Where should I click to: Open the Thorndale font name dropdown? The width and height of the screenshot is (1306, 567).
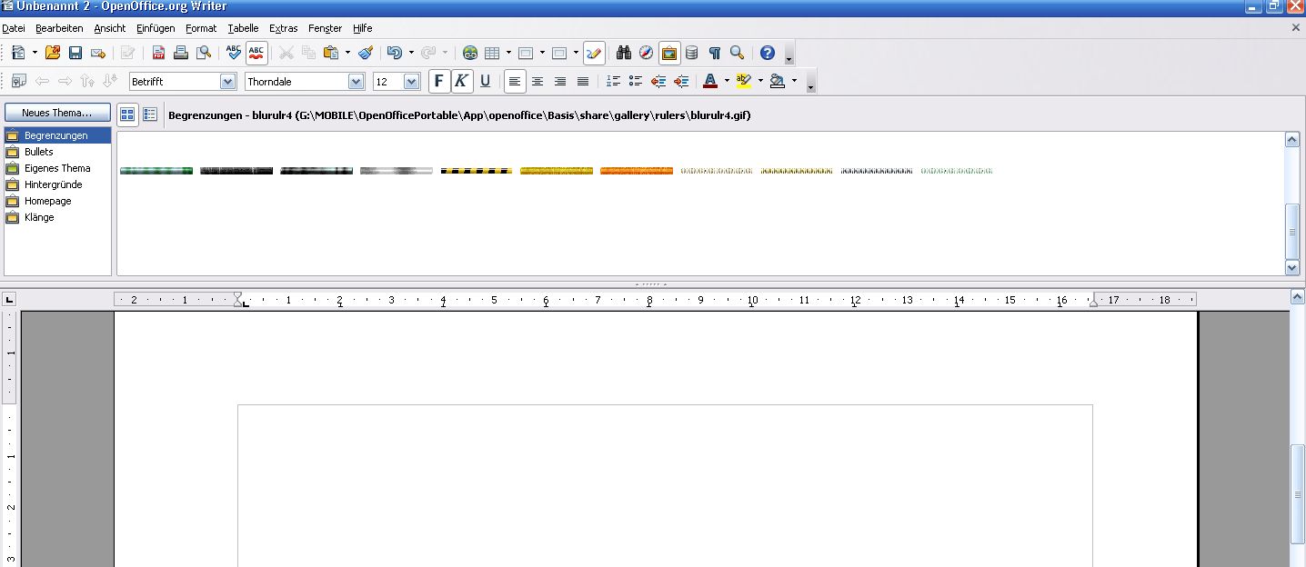pyautogui.click(x=356, y=82)
